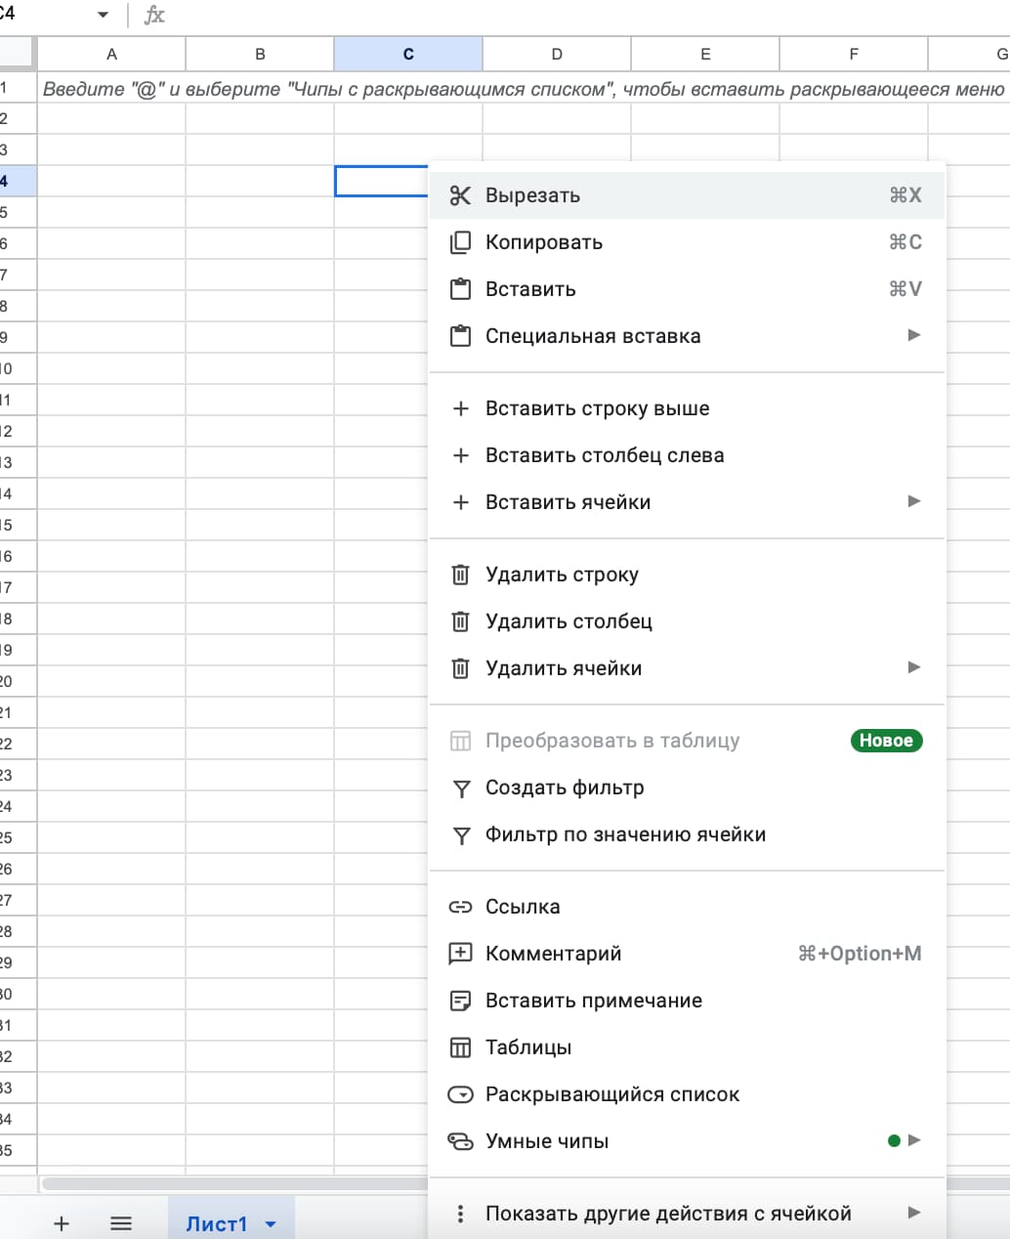Click the smart chips icon beside Умные чипы
1010x1239 pixels.
point(460,1141)
